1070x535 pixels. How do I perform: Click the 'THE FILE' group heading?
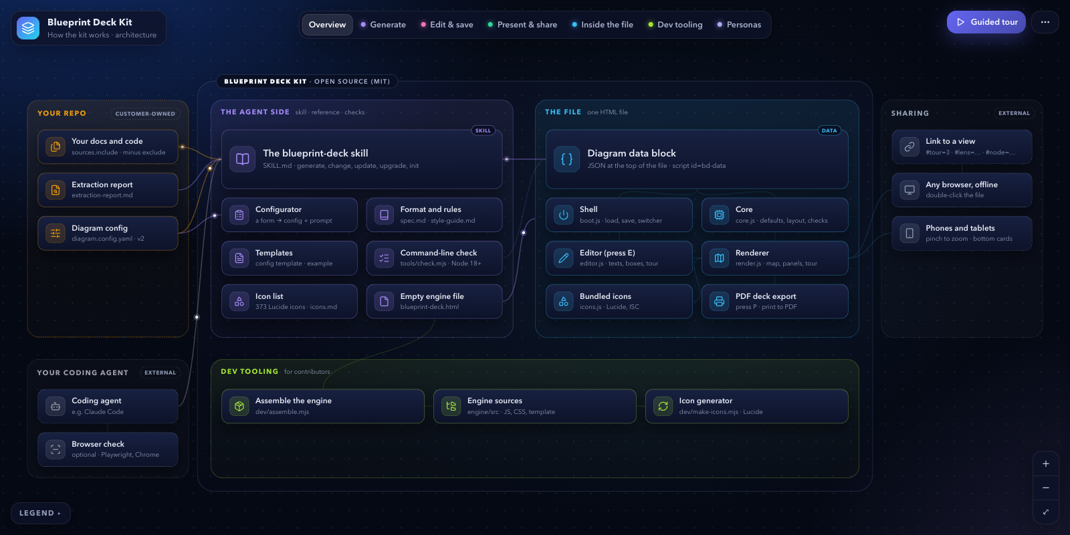563,112
